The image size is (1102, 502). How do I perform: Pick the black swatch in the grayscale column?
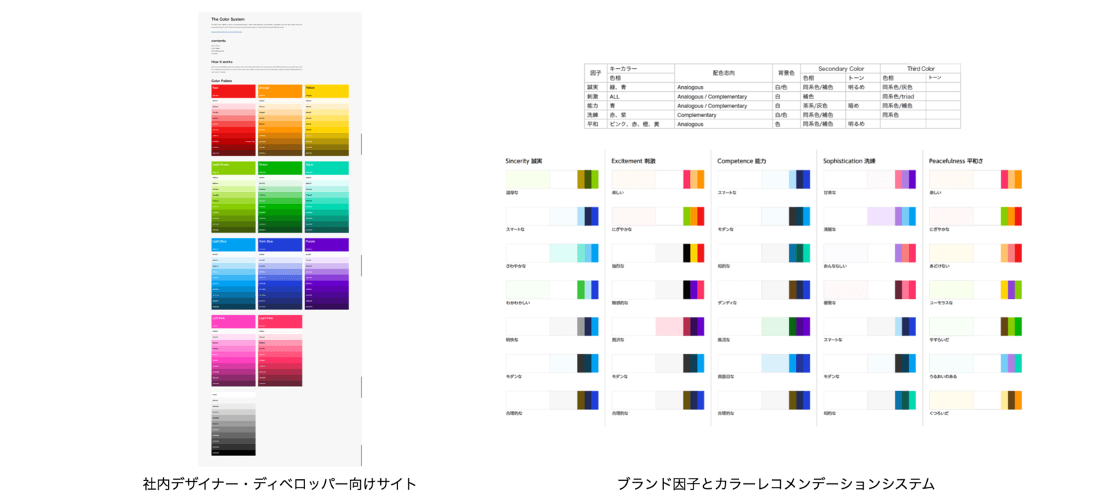[x=233, y=452]
